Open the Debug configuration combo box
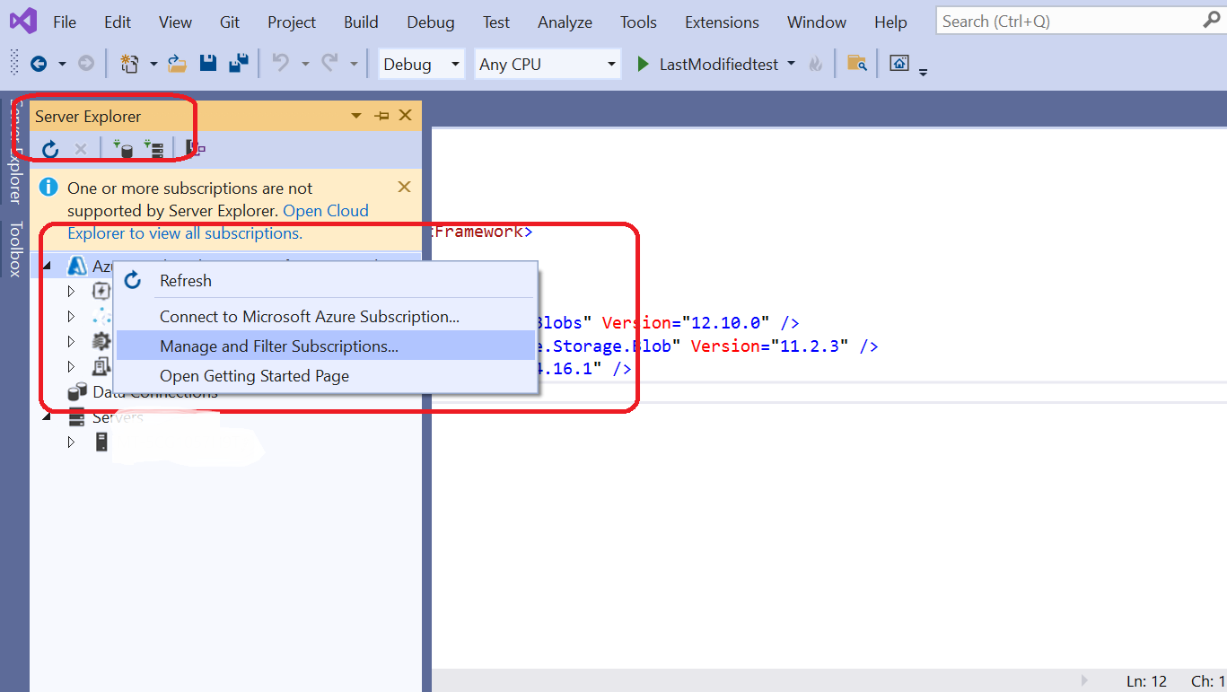 (421, 64)
